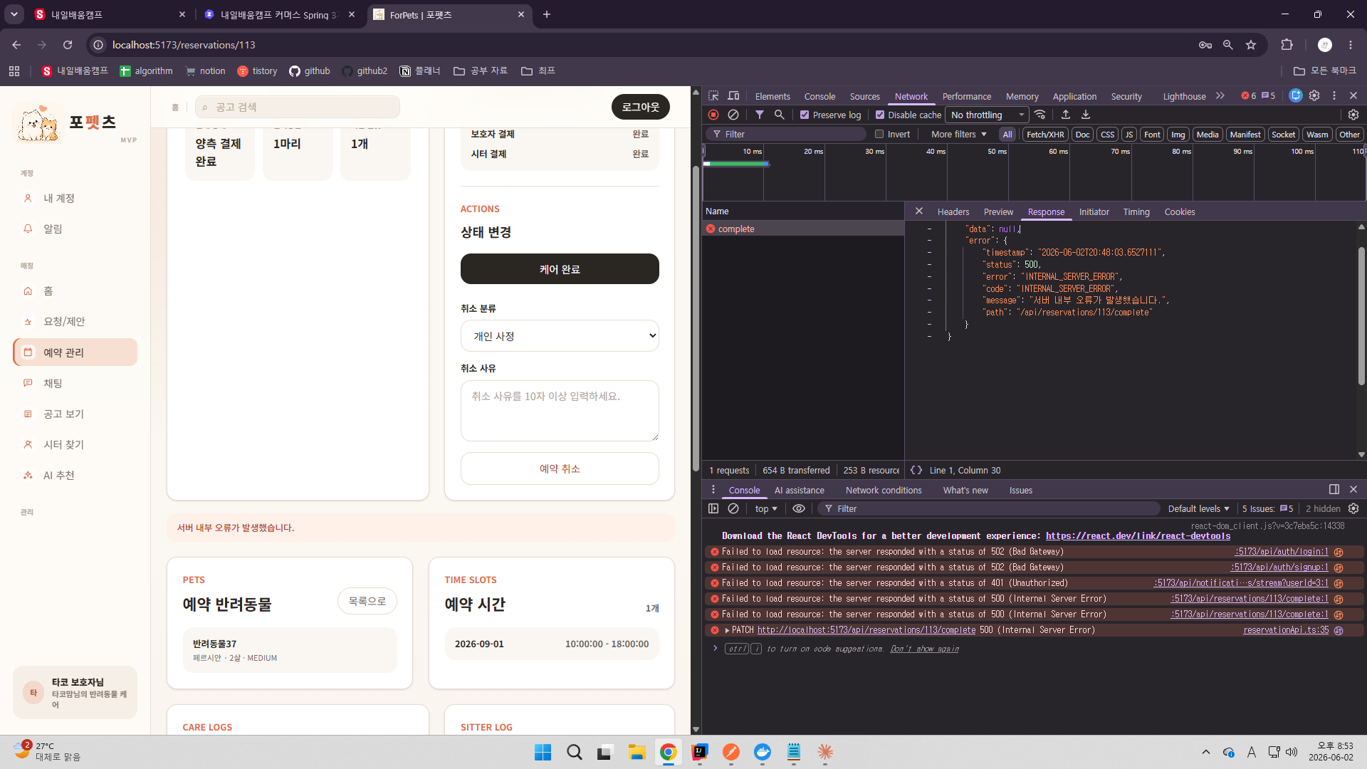The height and width of the screenshot is (769, 1367).
Task: Toggle device toolbar icon in DevTools
Action: 733,96
